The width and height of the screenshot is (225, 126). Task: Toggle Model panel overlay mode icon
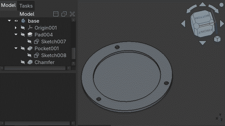click(x=56, y=14)
